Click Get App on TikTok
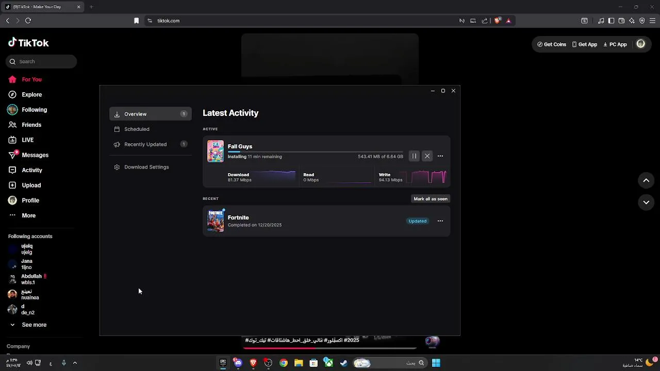 pyautogui.click(x=585, y=44)
